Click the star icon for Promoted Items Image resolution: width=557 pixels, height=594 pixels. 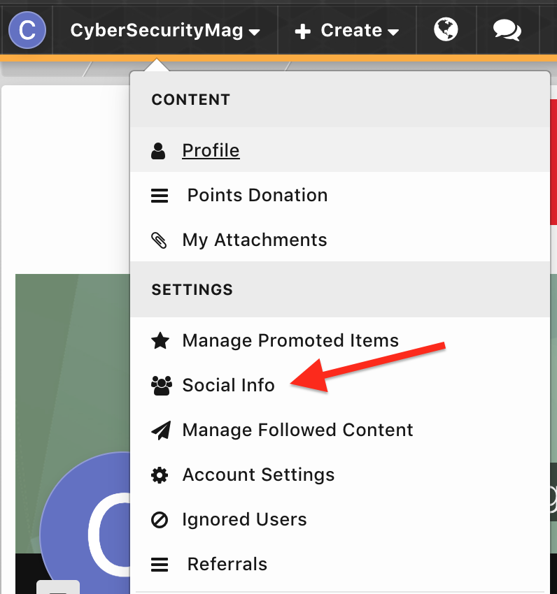pos(160,341)
